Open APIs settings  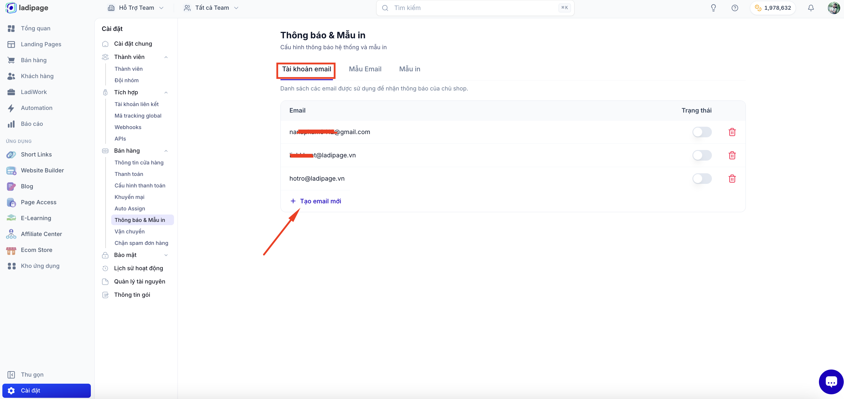(120, 139)
